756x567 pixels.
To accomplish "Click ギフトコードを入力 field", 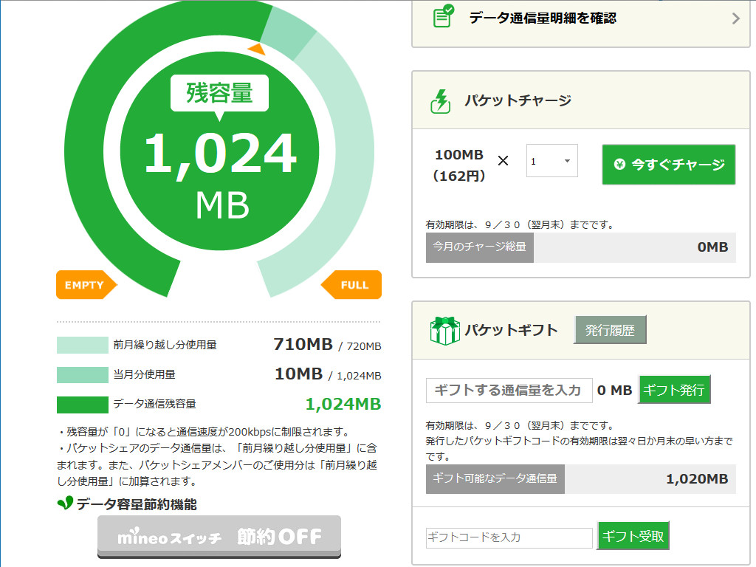I will (x=509, y=537).
